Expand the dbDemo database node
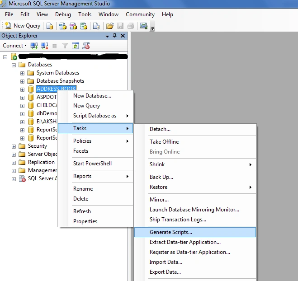 [x=22, y=114]
